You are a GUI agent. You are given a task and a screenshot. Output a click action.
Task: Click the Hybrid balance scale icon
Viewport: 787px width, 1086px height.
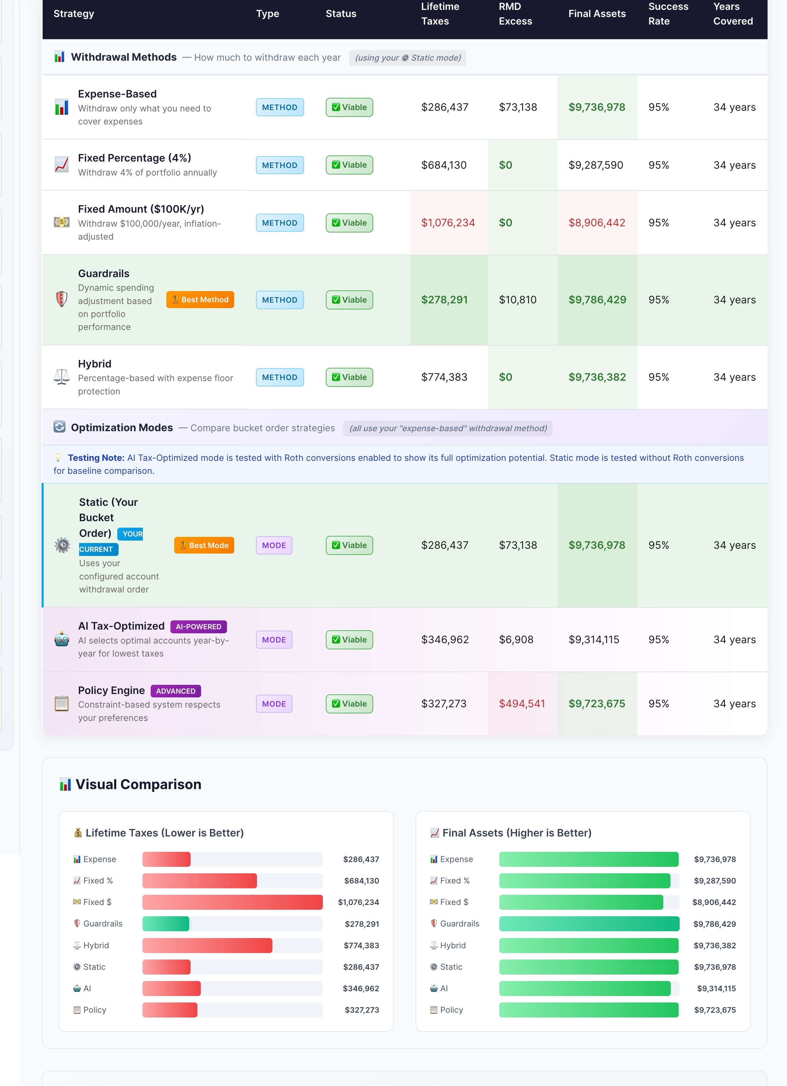(61, 377)
